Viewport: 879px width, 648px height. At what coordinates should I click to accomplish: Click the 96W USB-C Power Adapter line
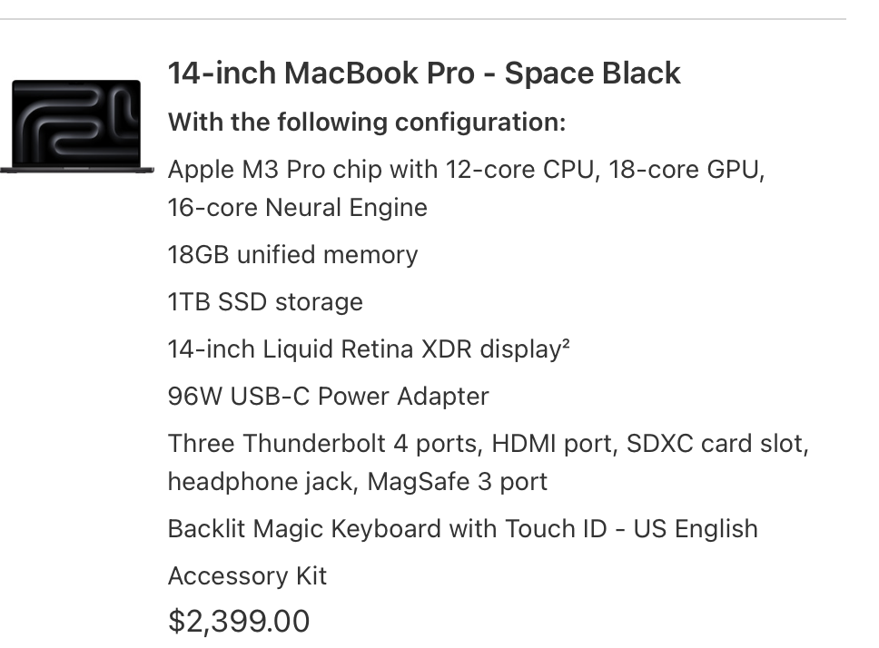point(329,397)
